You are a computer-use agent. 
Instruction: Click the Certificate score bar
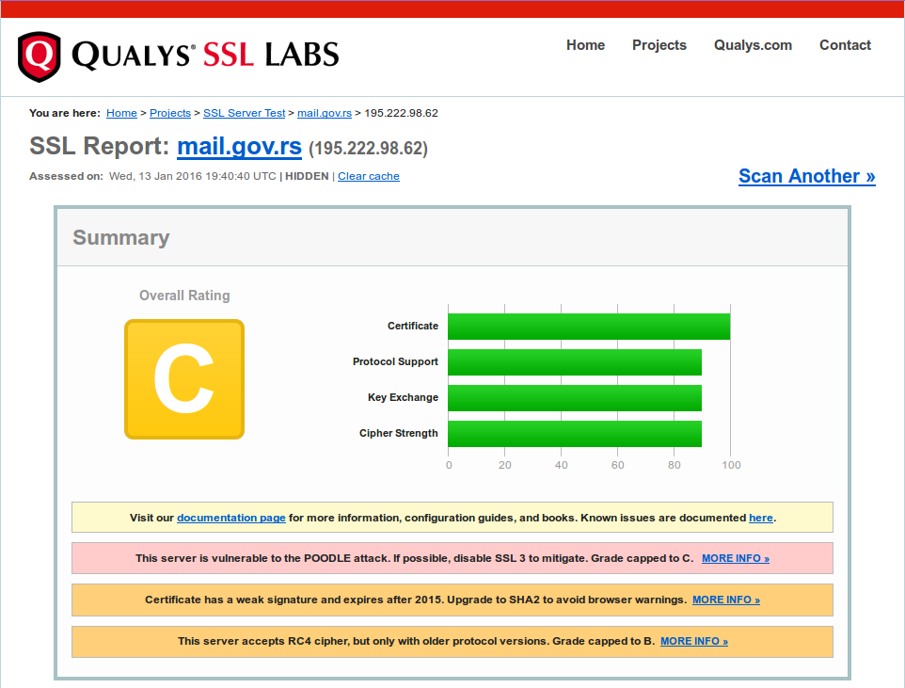pyautogui.click(x=589, y=327)
